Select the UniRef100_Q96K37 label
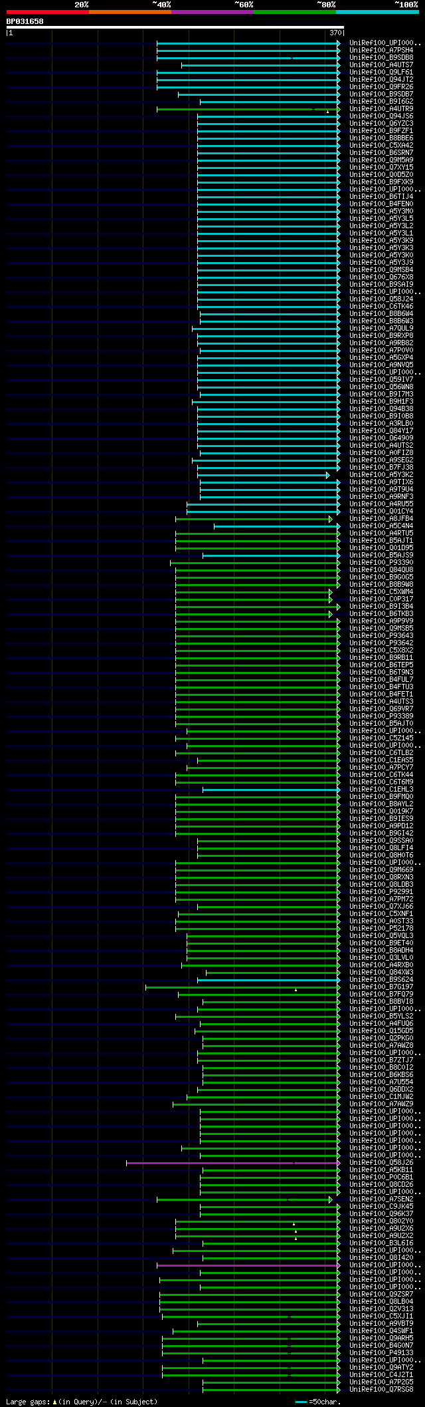425x1407 pixels. (x=381, y=1213)
